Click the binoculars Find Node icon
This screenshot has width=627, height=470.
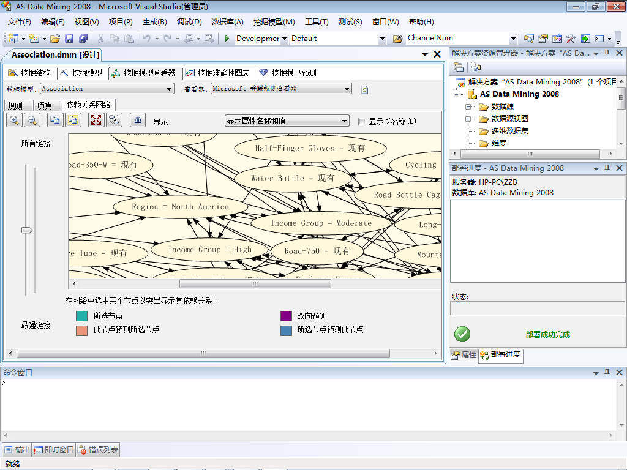point(138,120)
